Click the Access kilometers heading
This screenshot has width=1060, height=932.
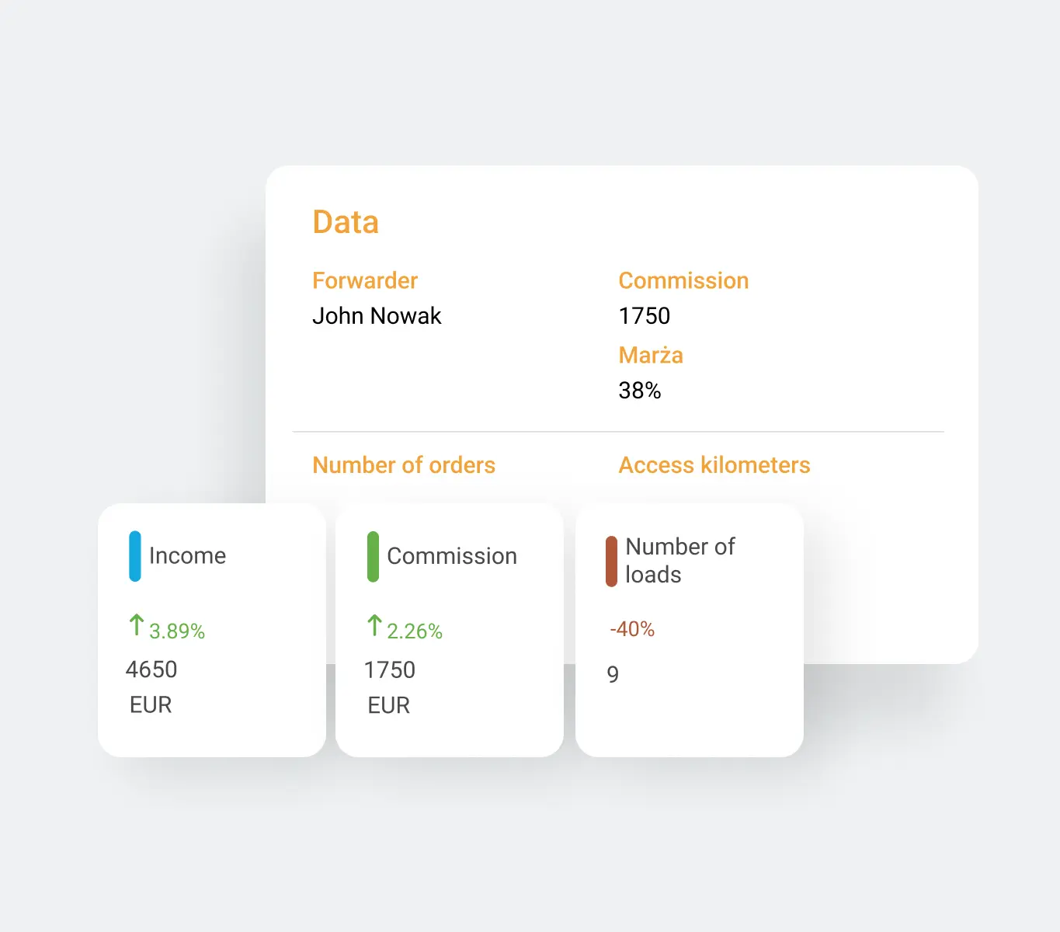pyautogui.click(x=714, y=465)
